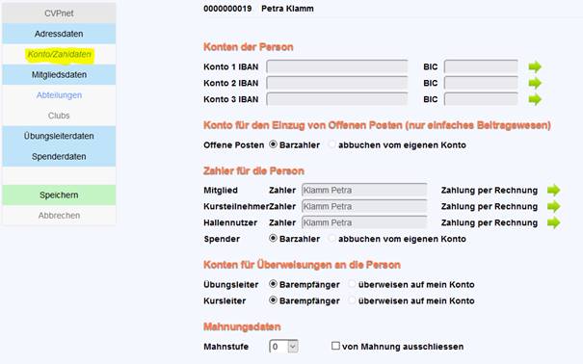Select Barempfänger for Kursleiter
583x364 pixels.
point(274,300)
